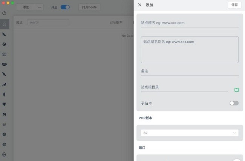The image size is (245, 161).
Task: Open the MongoDB leaf icon in sidebar
Action: point(4,94)
